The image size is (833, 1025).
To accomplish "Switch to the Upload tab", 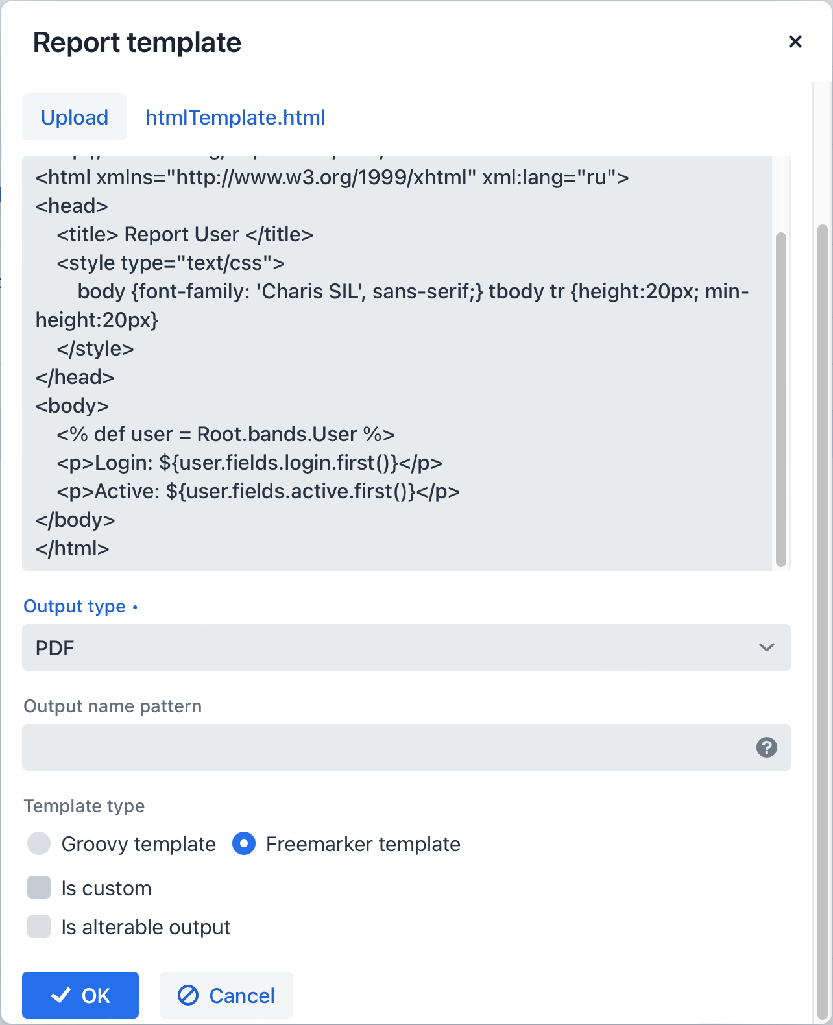I will click(x=74, y=117).
